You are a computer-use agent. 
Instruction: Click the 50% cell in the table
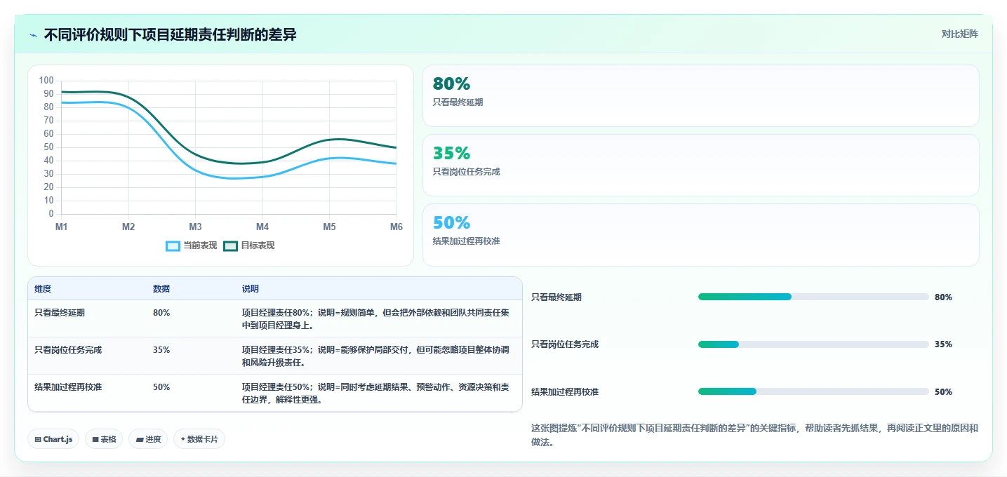tap(161, 387)
